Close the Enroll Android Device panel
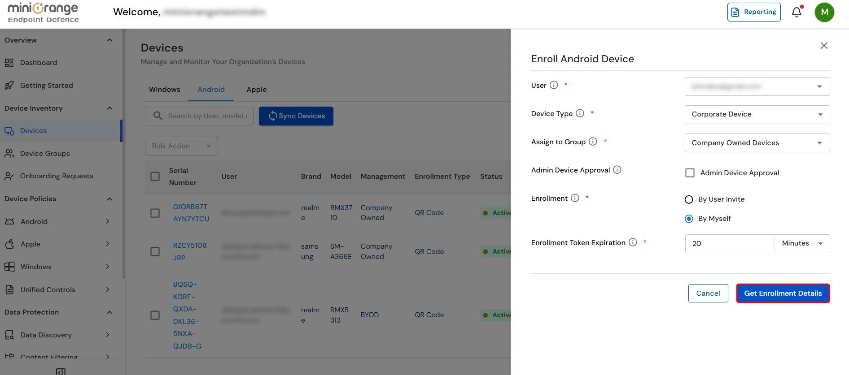Image resolution: width=849 pixels, height=375 pixels. pyautogui.click(x=824, y=46)
